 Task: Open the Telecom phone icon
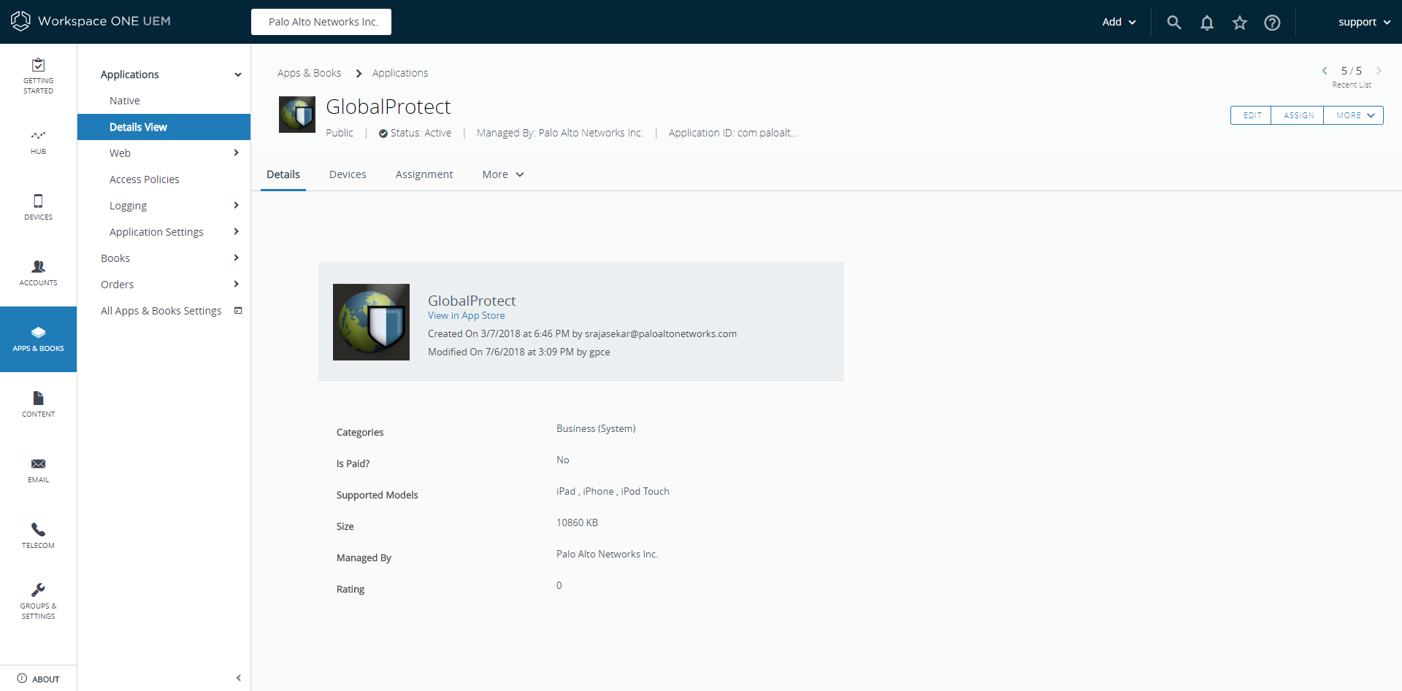point(38,535)
